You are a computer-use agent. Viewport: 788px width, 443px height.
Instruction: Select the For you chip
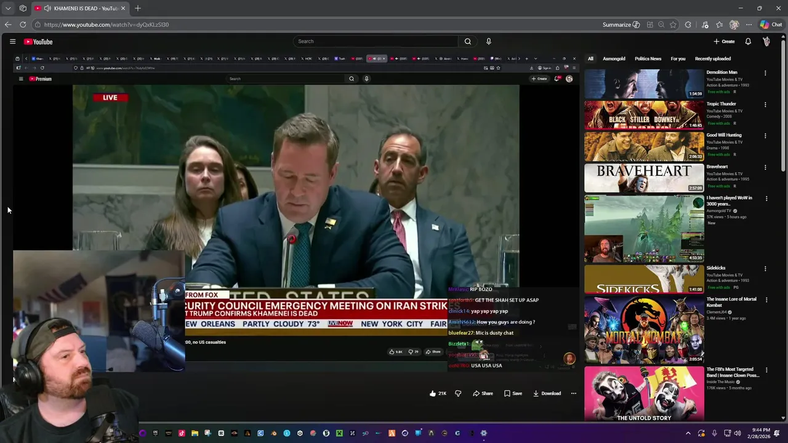(678, 58)
